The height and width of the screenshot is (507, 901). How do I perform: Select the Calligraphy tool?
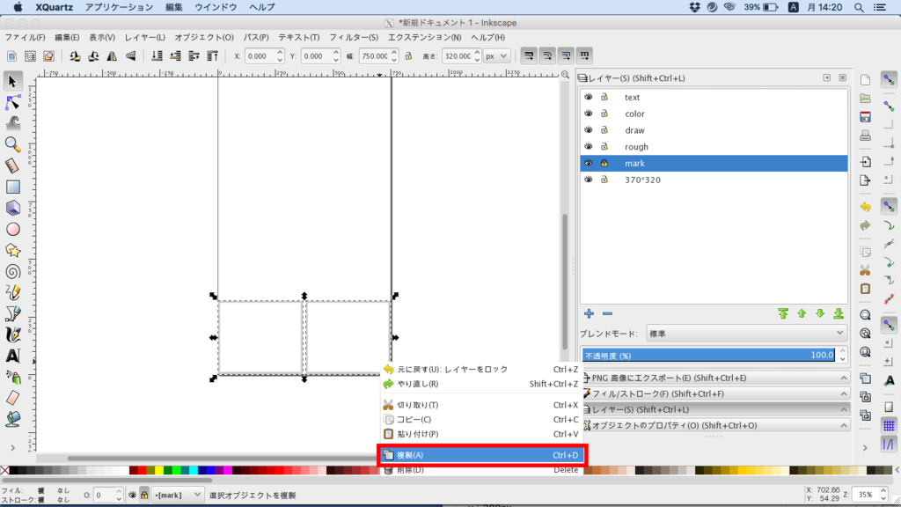pyautogui.click(x=12, y=335)
